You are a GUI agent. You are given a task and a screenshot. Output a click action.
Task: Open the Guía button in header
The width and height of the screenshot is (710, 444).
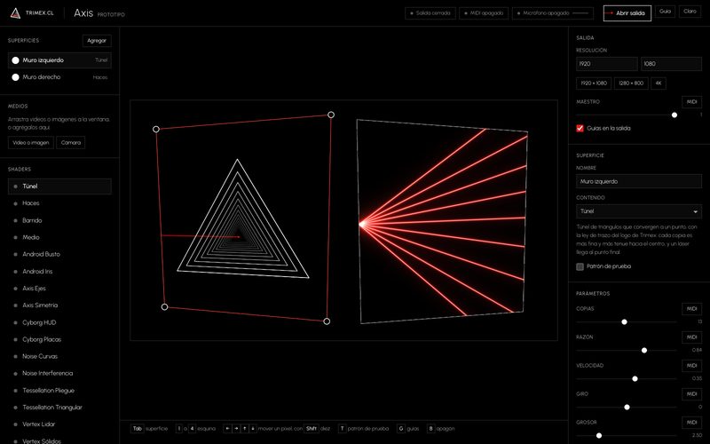[x=665, y=12]
